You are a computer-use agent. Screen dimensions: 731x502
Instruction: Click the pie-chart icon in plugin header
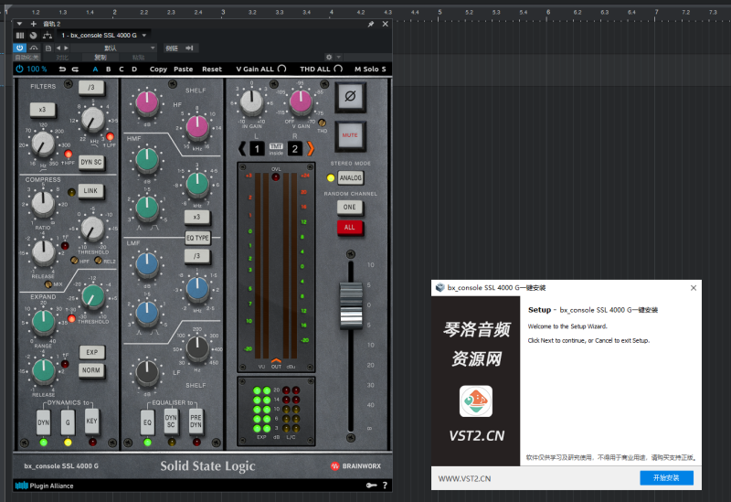(33, 36)
